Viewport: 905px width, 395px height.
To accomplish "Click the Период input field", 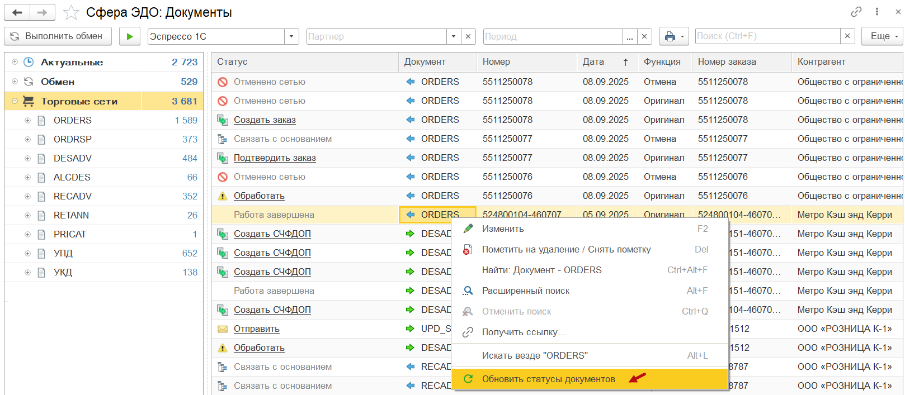I will coord(553,36).
